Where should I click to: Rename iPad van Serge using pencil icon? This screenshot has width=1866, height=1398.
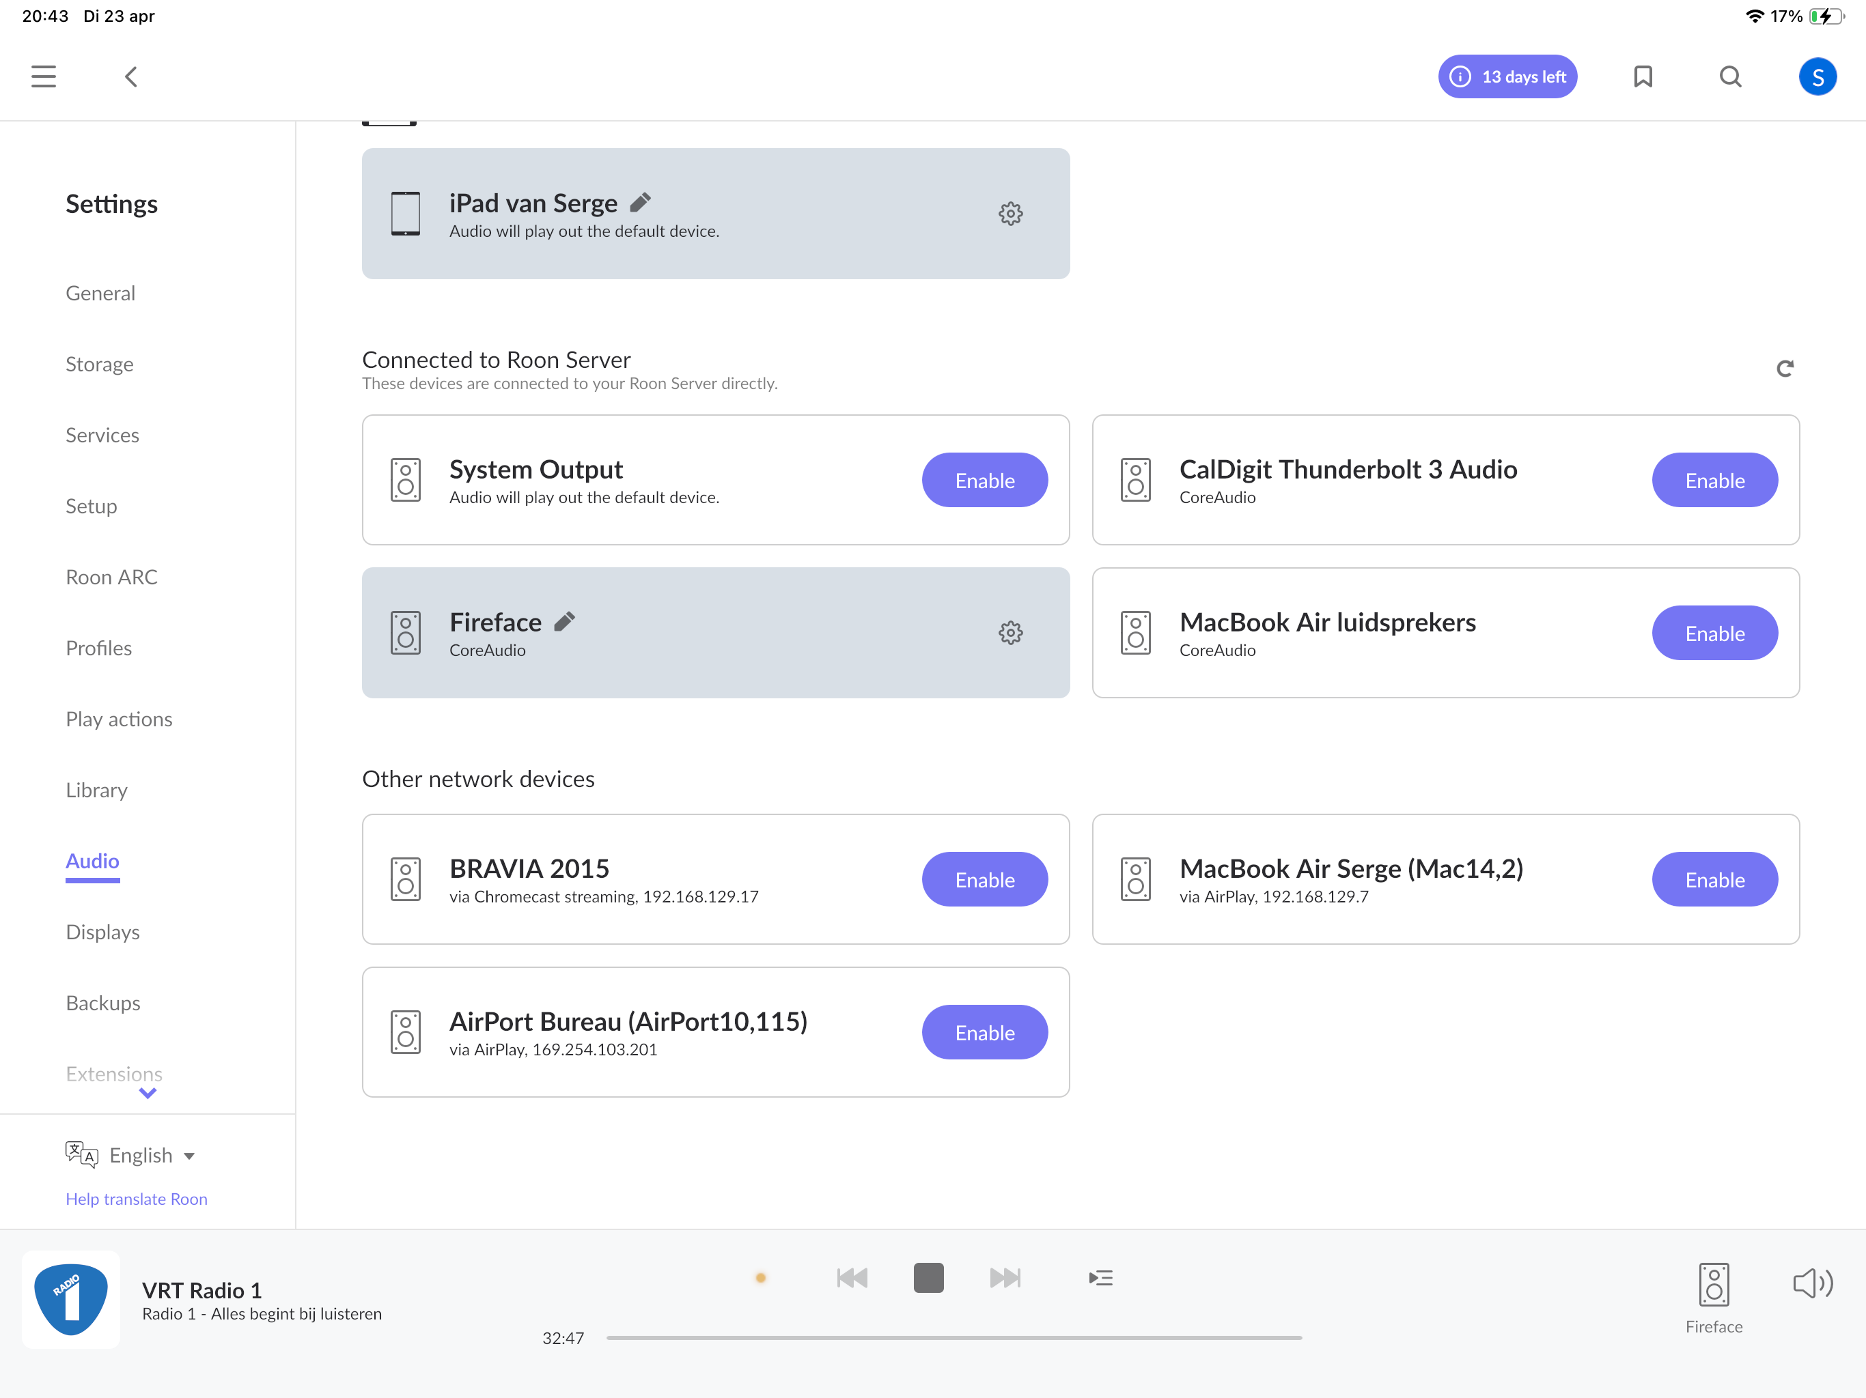click(640, 202)
